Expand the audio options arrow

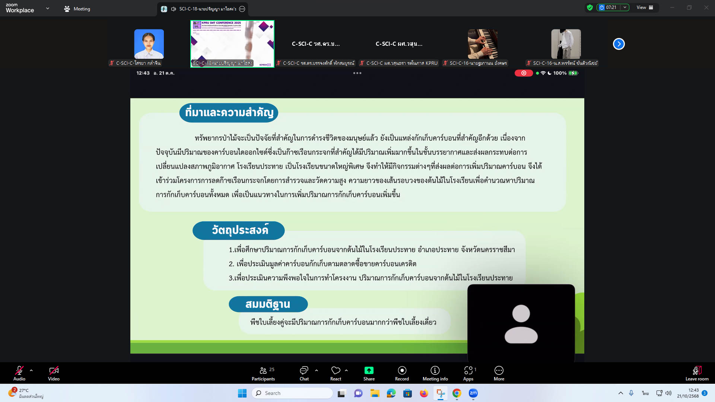31,370
